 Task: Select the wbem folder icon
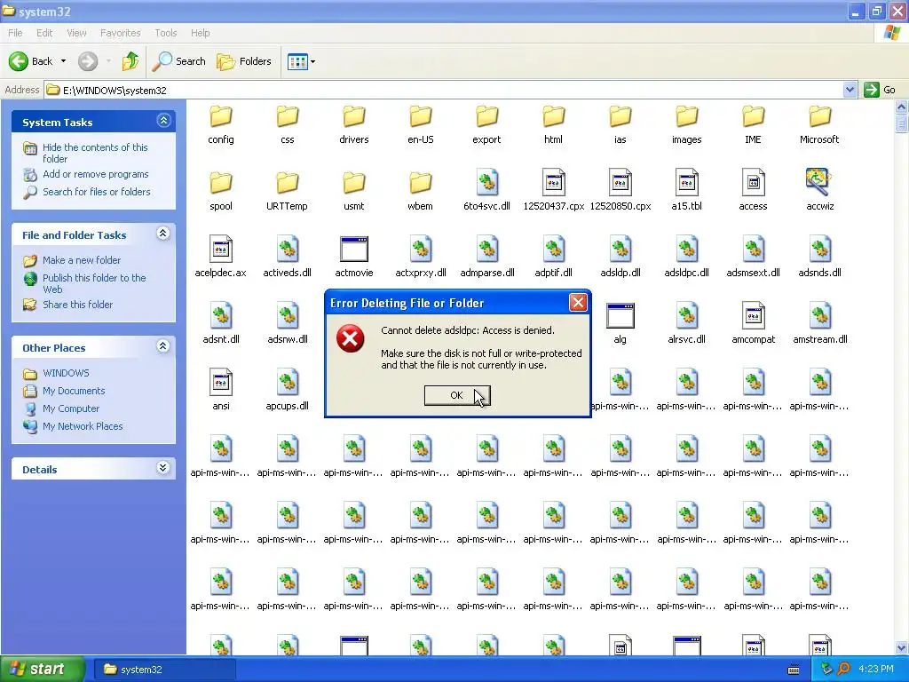[x=421, y=183]
